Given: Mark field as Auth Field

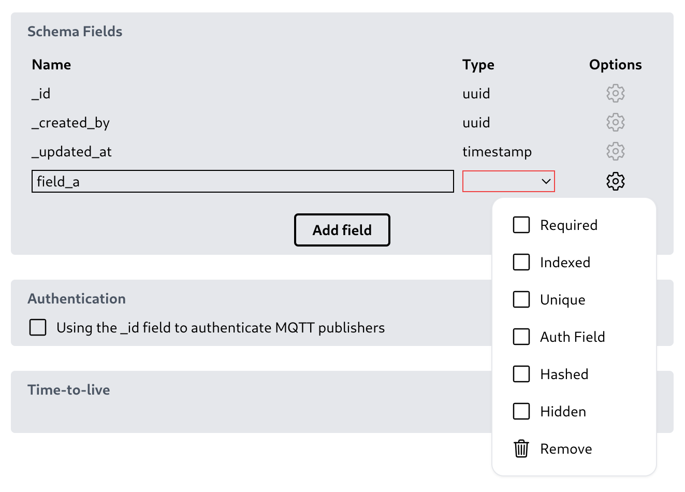Looking at the screenshot, I should [x=521, y=337].
